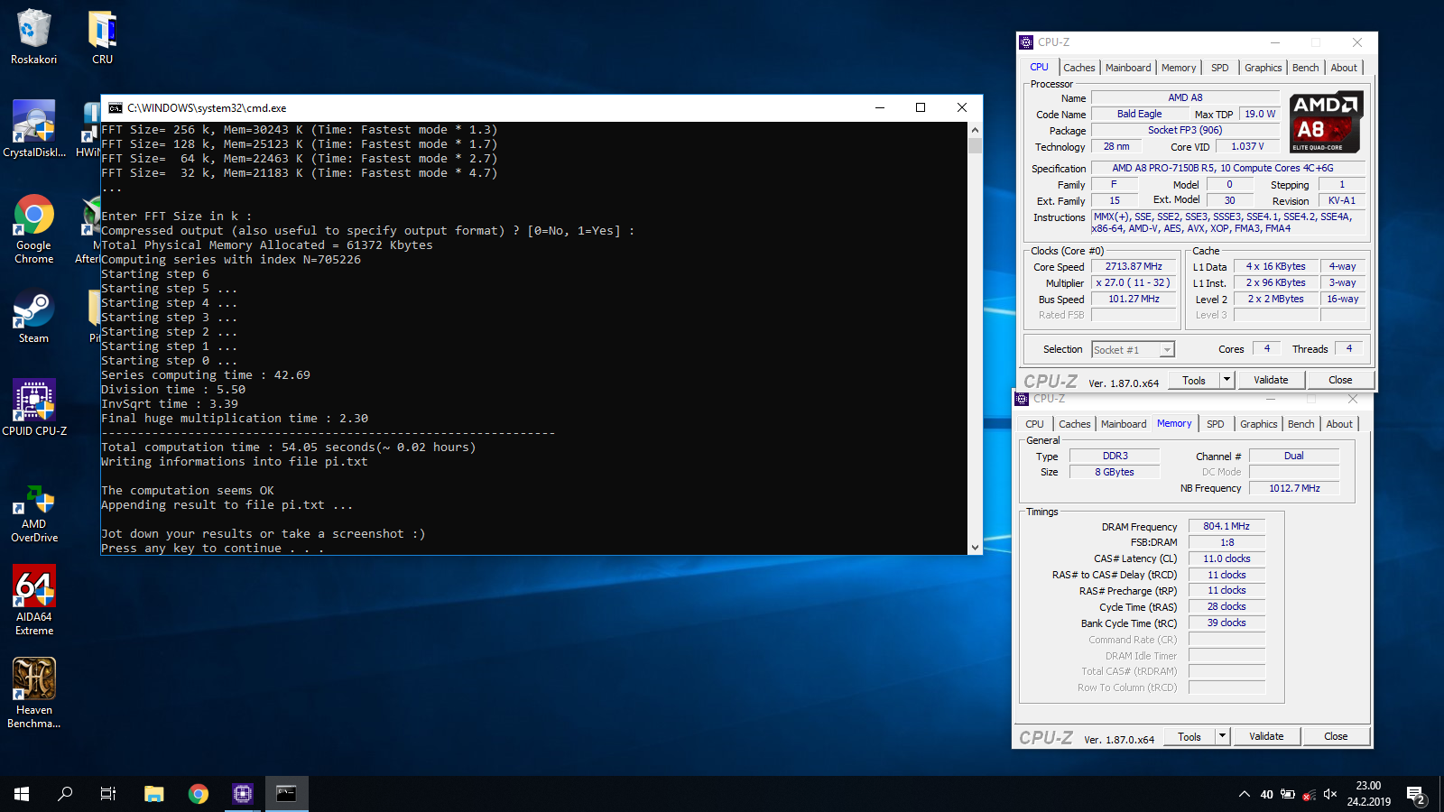The image size is (1444, 812).
Task: Click Core Speed value 2713.87 MHz
Action: tap(1134, 267)
